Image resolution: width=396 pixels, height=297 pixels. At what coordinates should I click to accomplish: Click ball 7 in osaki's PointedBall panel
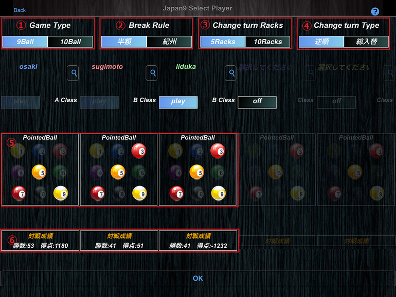[x=19, y=193]
